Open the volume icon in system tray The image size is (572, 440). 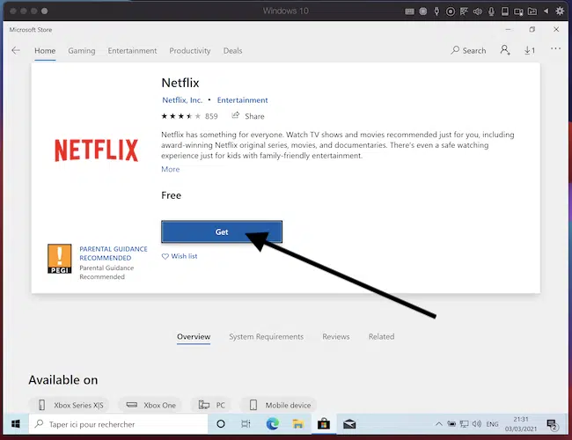click(x=477, y=424)
